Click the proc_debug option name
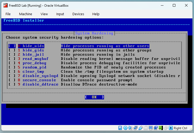 click(x=35, y=63)
